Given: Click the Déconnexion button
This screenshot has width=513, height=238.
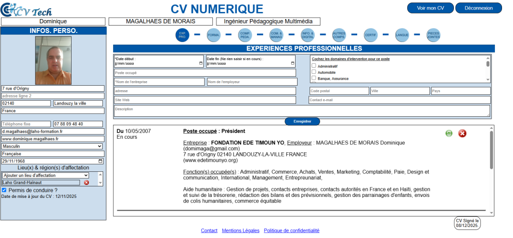Looking at the screenshot, I should (478, 8).
